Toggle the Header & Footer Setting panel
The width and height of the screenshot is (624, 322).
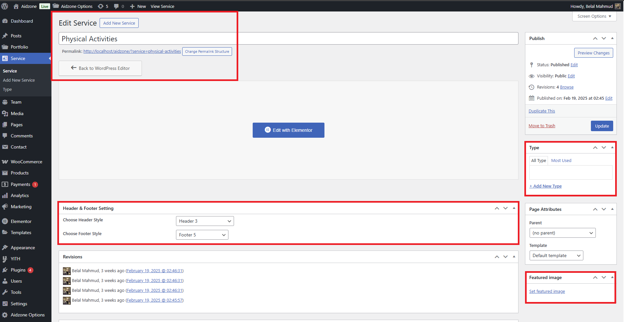point(514,208)
